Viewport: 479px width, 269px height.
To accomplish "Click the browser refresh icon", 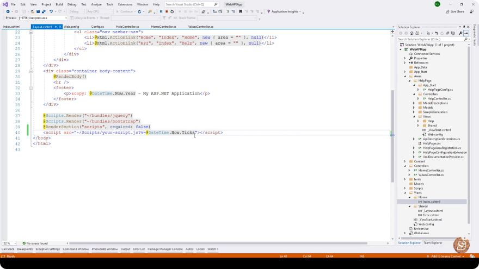I will pos(139,11).
